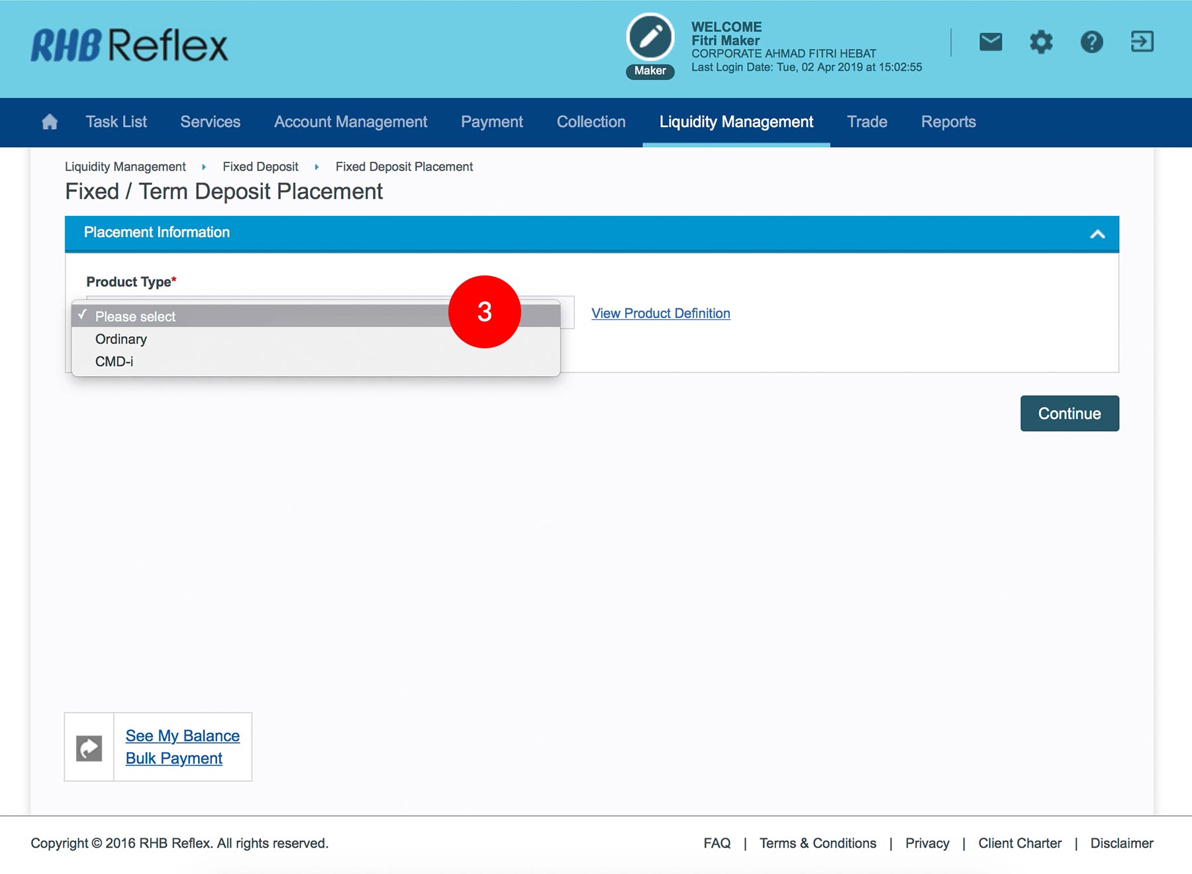Click the help question mark icon
Image resolution: width=1192 pixels, height=874 pixels.
1091,42
